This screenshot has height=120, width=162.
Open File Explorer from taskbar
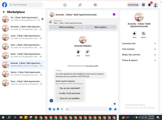(x=21, y=117)
